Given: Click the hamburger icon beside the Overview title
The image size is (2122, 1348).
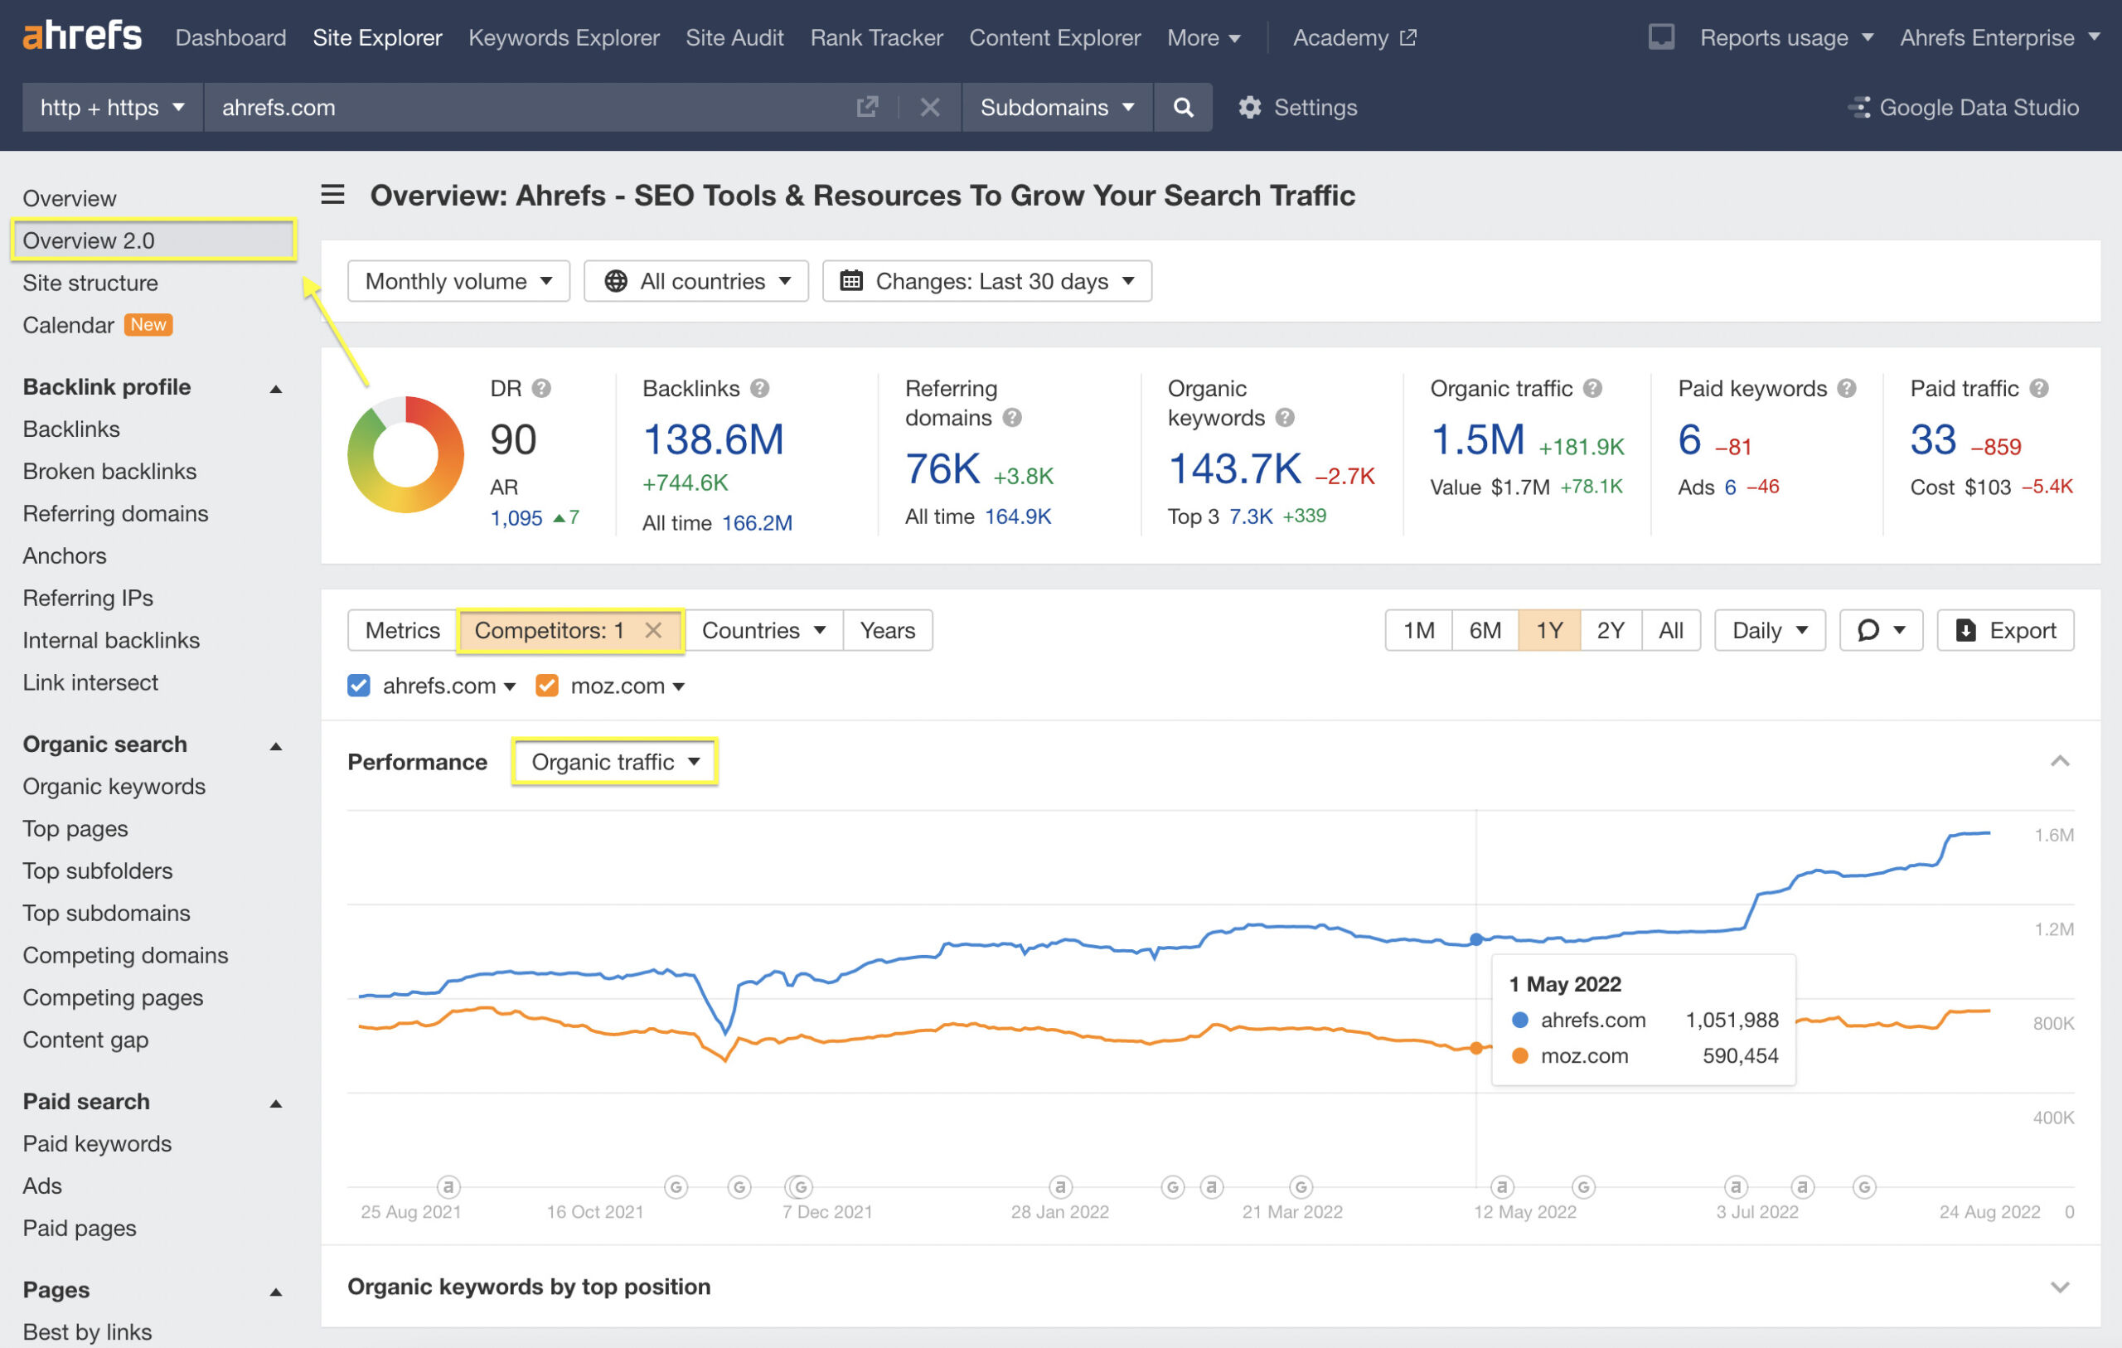Looking at the screenshot, I should (332, 195).
